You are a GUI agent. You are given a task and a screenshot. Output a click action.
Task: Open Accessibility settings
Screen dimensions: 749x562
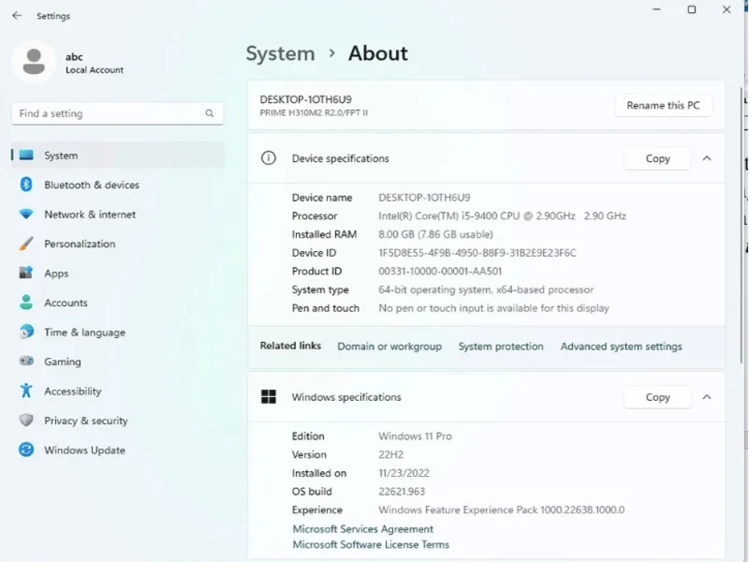[118, 391]
